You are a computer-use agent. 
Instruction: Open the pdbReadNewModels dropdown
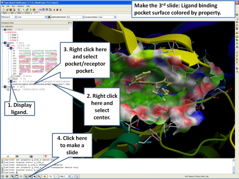83,17
